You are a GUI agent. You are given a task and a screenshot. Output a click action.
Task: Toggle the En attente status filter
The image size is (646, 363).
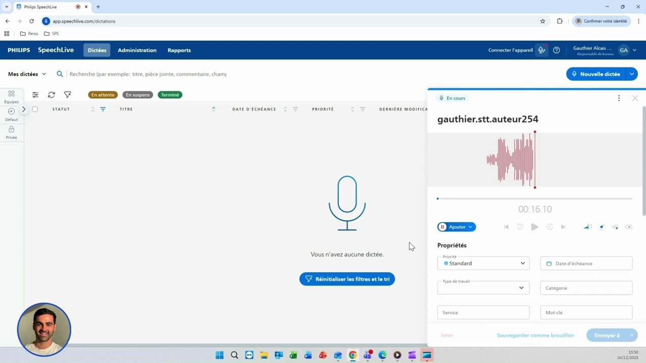(103, 95)
